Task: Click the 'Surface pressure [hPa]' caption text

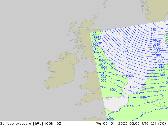Action: click(21, 124)
